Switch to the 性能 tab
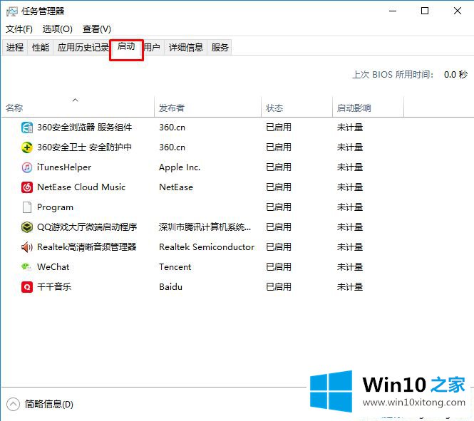Screen dimensions: 474x421 [x=41, y=47]
